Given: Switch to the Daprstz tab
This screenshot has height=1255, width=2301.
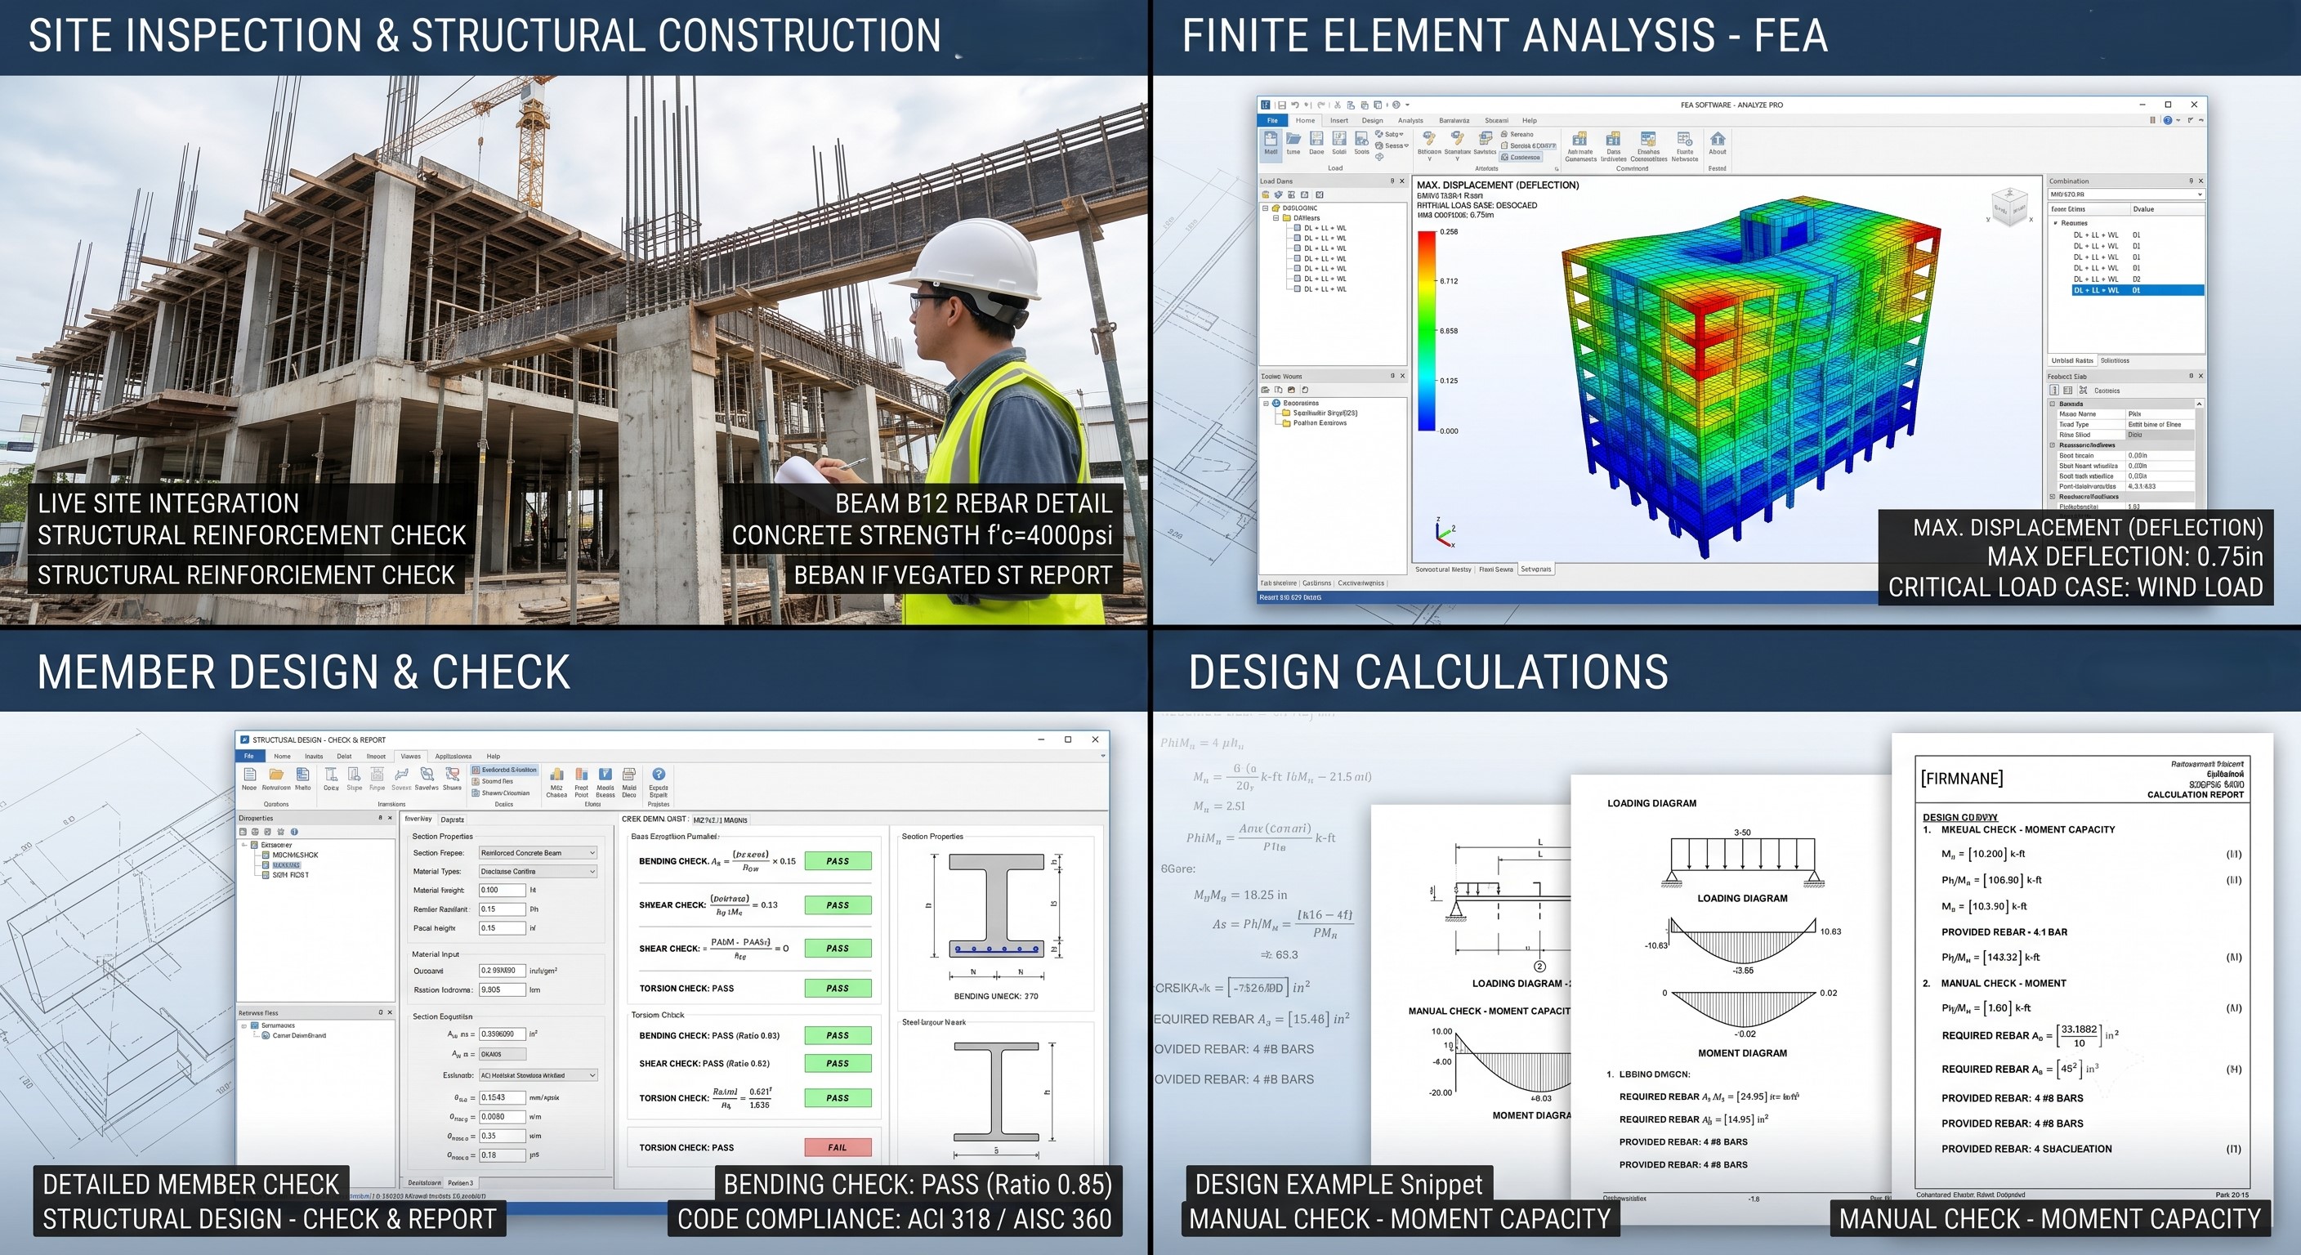Looking at the screenshot, I should pos(452,819).
